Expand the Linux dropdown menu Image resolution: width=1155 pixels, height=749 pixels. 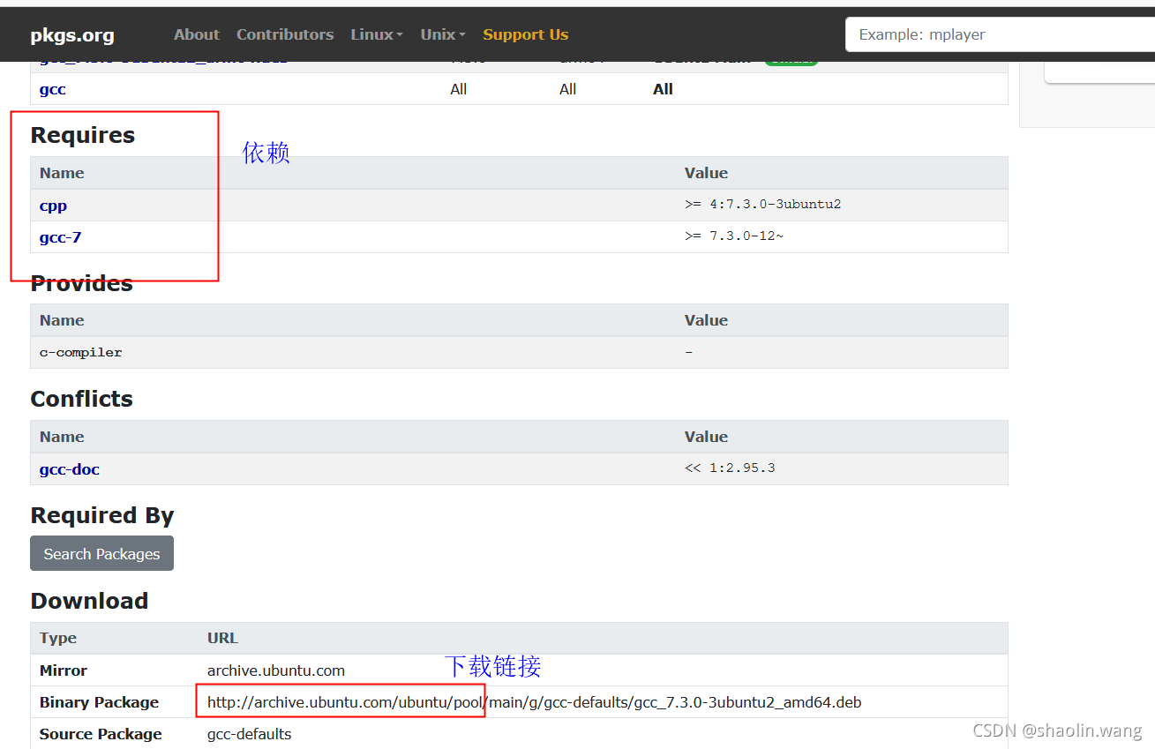[377, 34]
